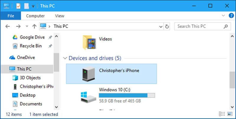Click the Desktop icon in the sidebar
This screenshot has width=236, height=119.
point(15,95)
